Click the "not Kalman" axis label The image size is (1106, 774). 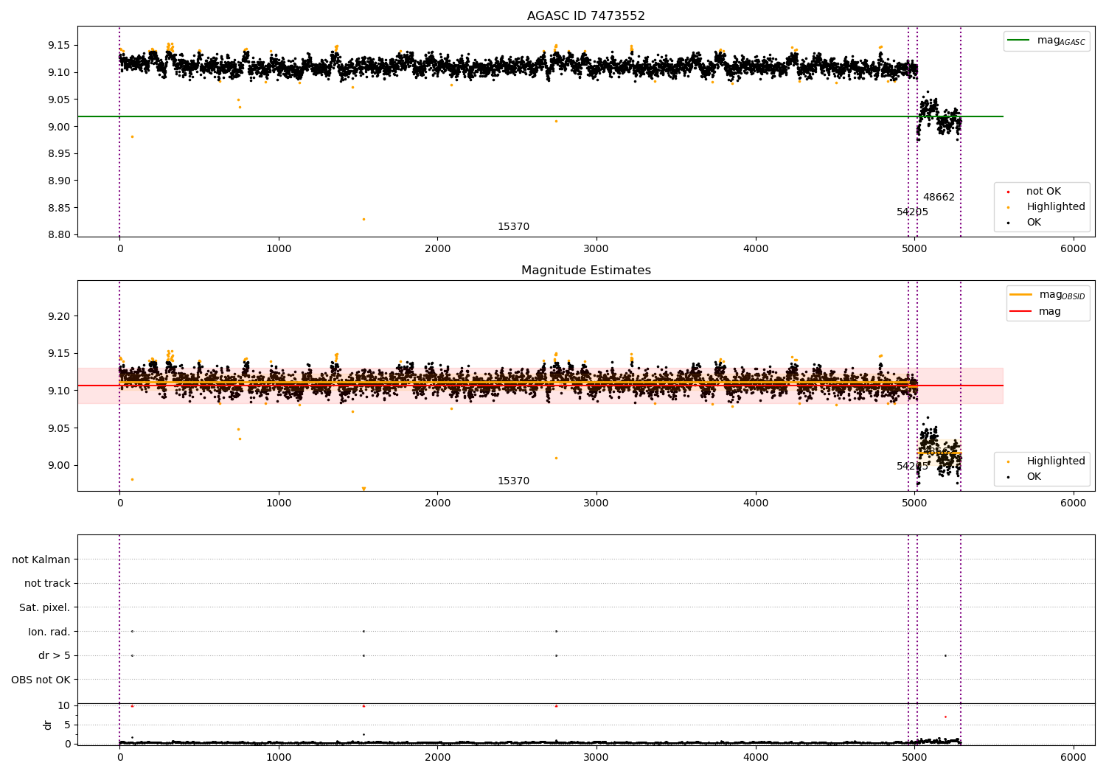41,559
